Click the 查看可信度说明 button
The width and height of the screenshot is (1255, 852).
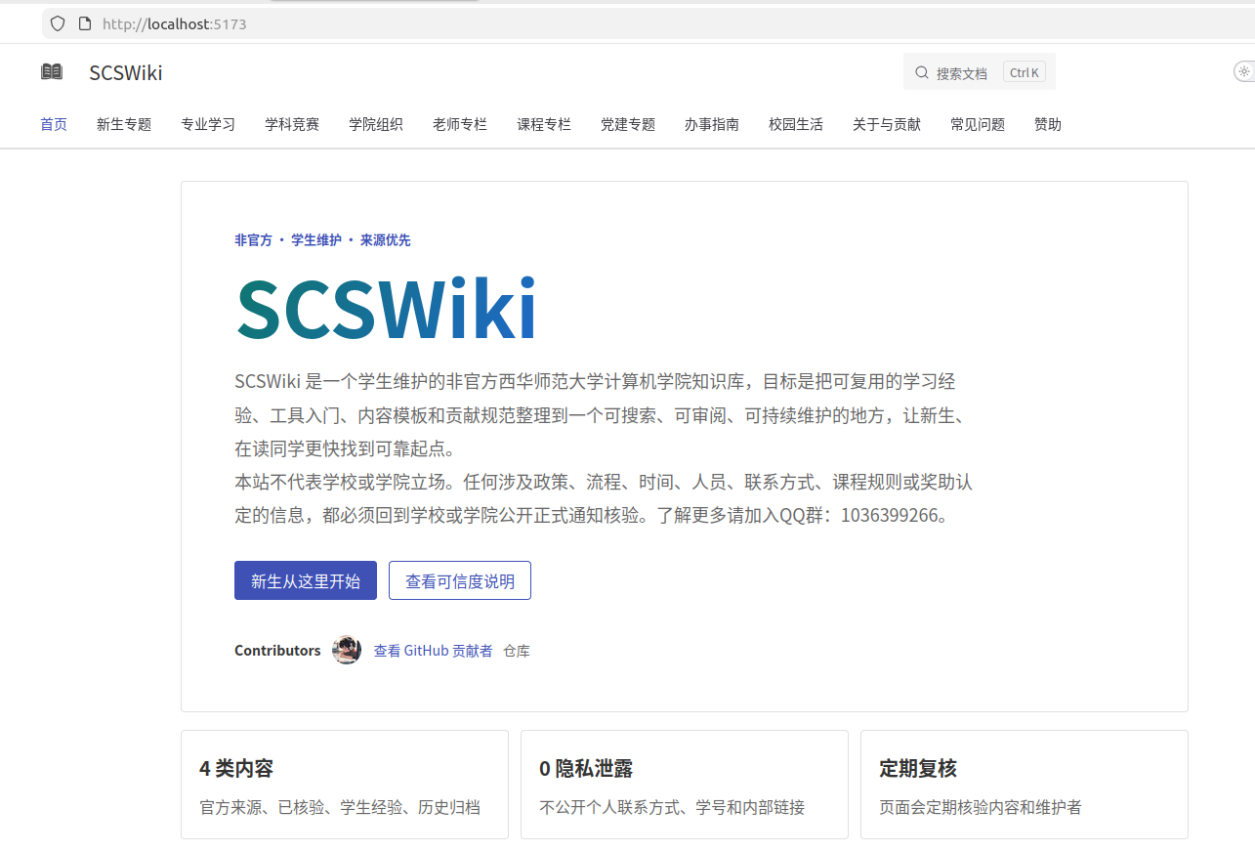click(x=460, y=580)
